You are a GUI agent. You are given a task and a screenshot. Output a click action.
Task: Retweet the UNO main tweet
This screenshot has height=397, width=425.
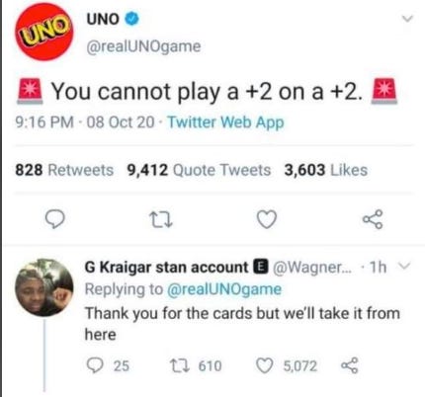tap(161, 220)
